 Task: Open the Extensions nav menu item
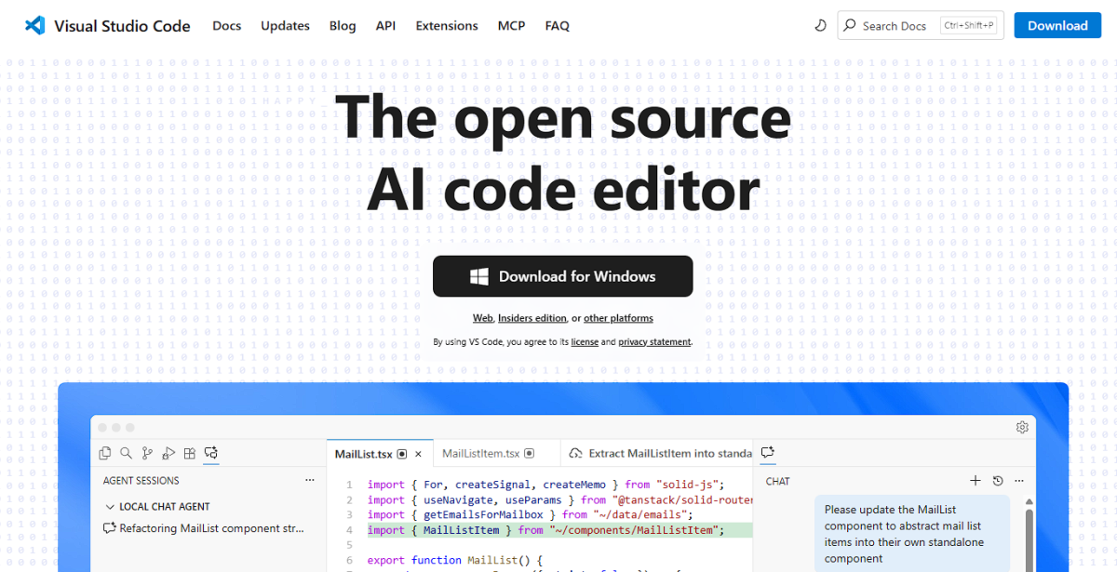[447, 26]
